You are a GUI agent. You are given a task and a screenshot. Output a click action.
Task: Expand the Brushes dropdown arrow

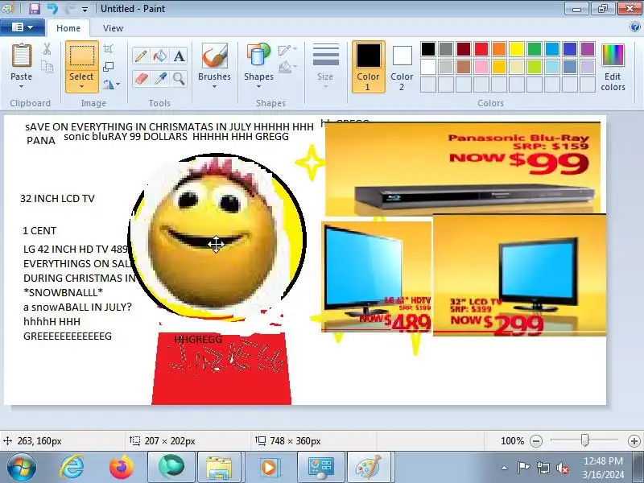tap(214, 87)
